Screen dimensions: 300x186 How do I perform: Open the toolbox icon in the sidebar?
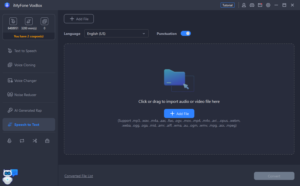(x=47, y=141)
